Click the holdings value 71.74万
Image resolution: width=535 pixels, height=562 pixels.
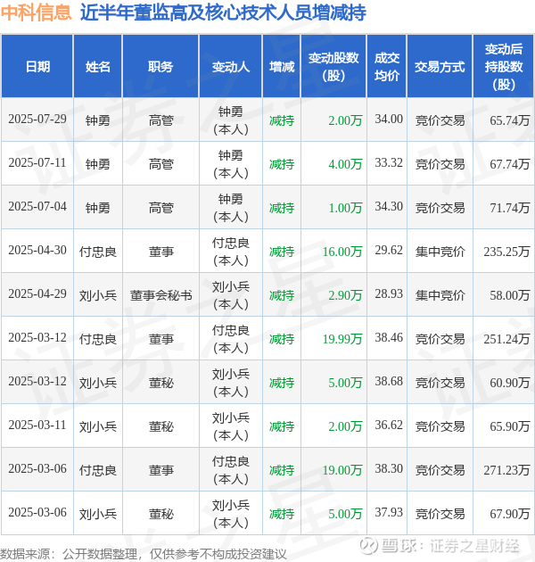pos(509,208)
